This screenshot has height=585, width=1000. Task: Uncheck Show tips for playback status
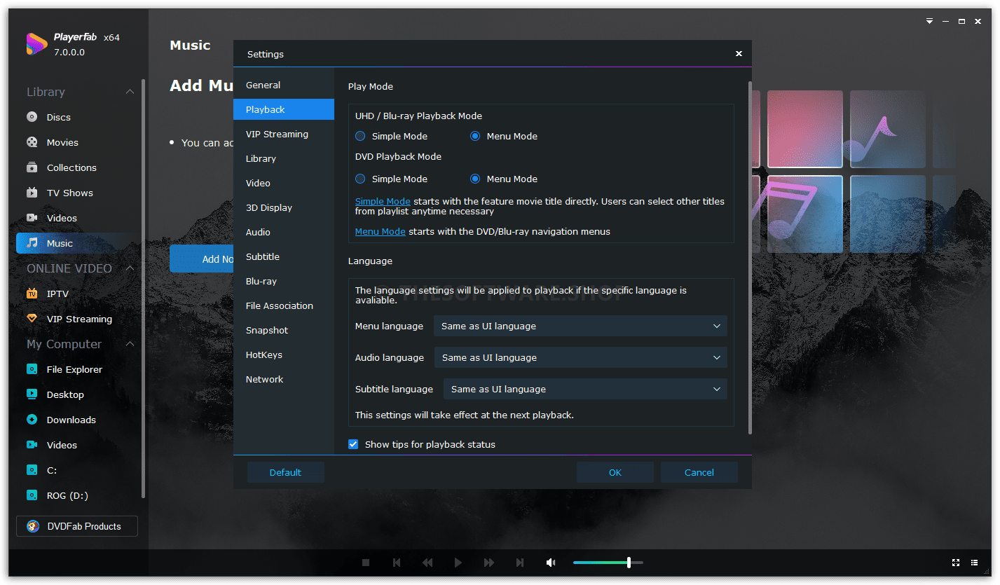click(x=353, y=444)
